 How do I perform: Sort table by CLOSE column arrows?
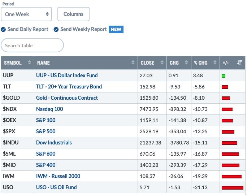[162, 62]
